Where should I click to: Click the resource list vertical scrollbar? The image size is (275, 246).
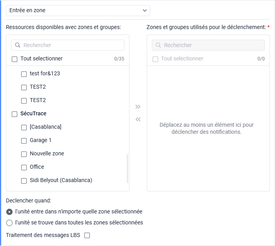pos(127,169)
